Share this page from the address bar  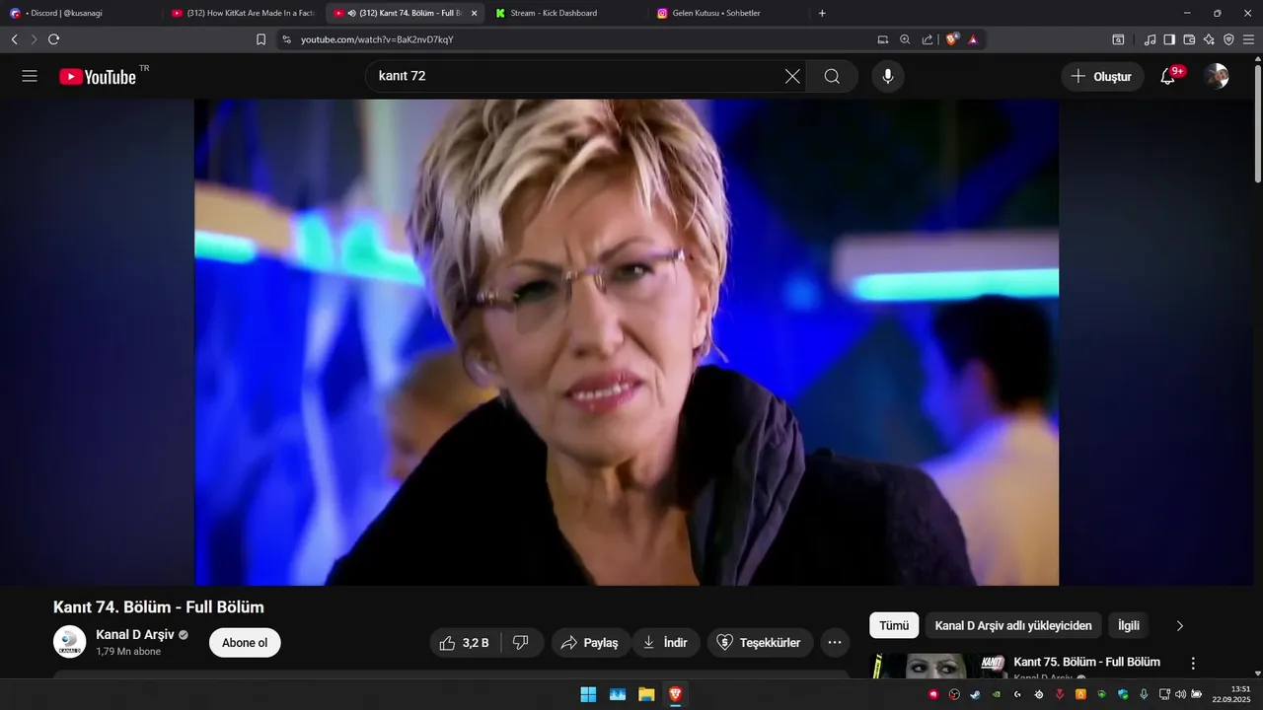click(928, 39)
